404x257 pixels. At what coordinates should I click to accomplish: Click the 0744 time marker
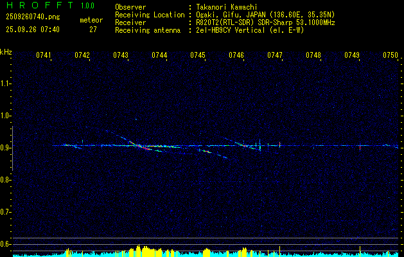(159, 55)
